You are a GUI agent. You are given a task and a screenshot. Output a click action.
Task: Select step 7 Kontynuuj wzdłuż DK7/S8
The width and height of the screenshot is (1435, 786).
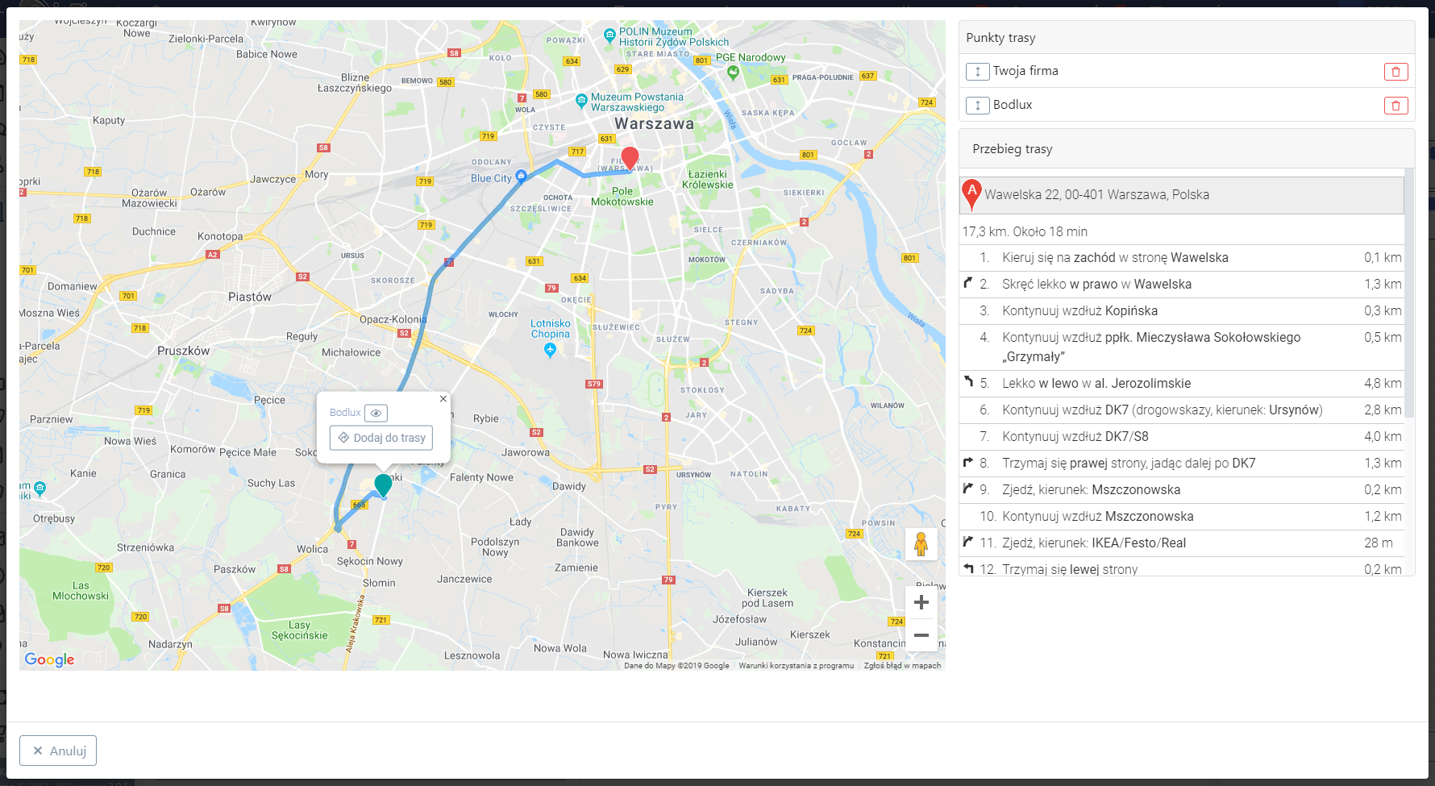(1182, 437)
